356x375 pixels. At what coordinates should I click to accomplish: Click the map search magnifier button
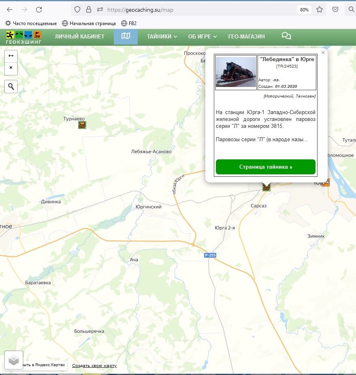(11, 86)
